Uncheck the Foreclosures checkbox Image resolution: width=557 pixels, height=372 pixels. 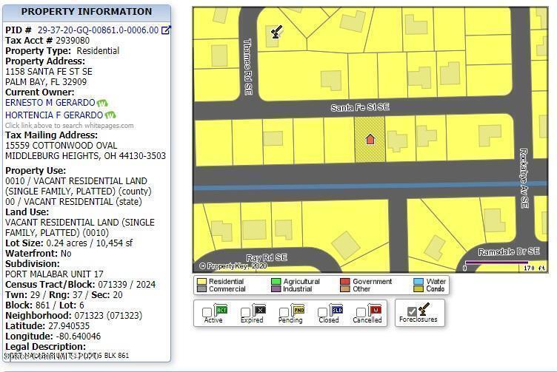(x=412, y=312)
